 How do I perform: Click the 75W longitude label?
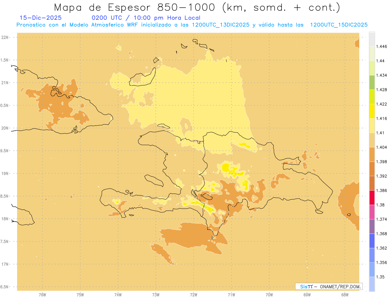point(80,294)
